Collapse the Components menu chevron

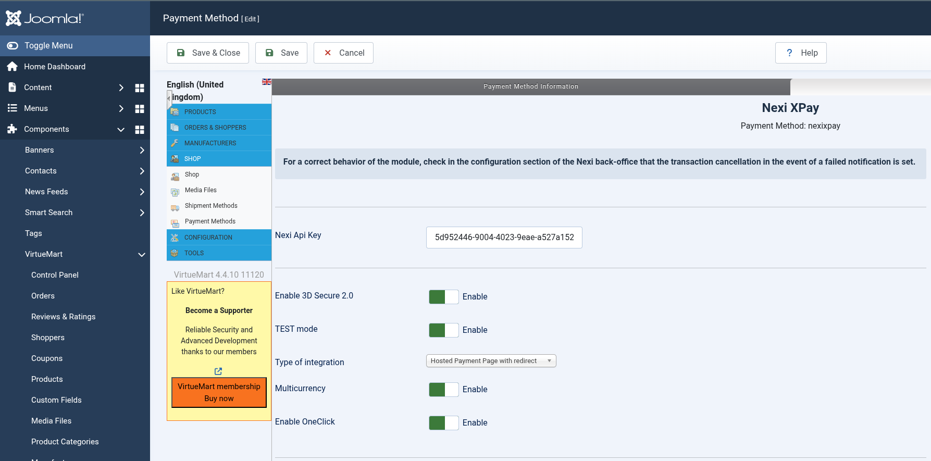121,130
